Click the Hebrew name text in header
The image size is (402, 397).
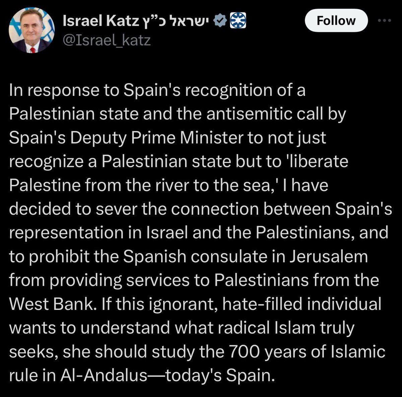[x=180, y=22]
